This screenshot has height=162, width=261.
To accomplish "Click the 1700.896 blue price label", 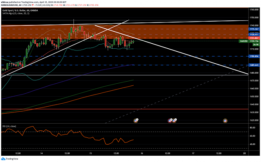I will coord(254,56).
